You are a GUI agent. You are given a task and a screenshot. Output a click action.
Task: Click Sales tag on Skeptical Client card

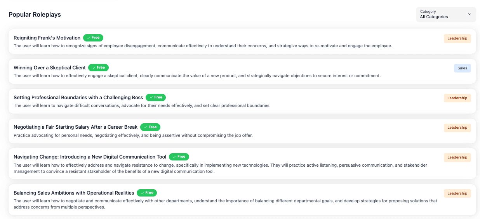tap(462, 68)
